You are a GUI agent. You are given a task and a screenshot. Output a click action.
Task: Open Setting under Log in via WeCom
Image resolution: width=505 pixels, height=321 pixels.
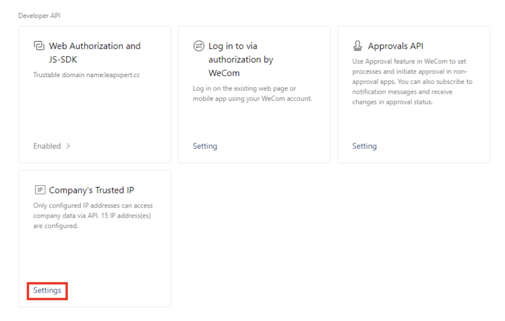pyautogui.click(x=205, y=146)
